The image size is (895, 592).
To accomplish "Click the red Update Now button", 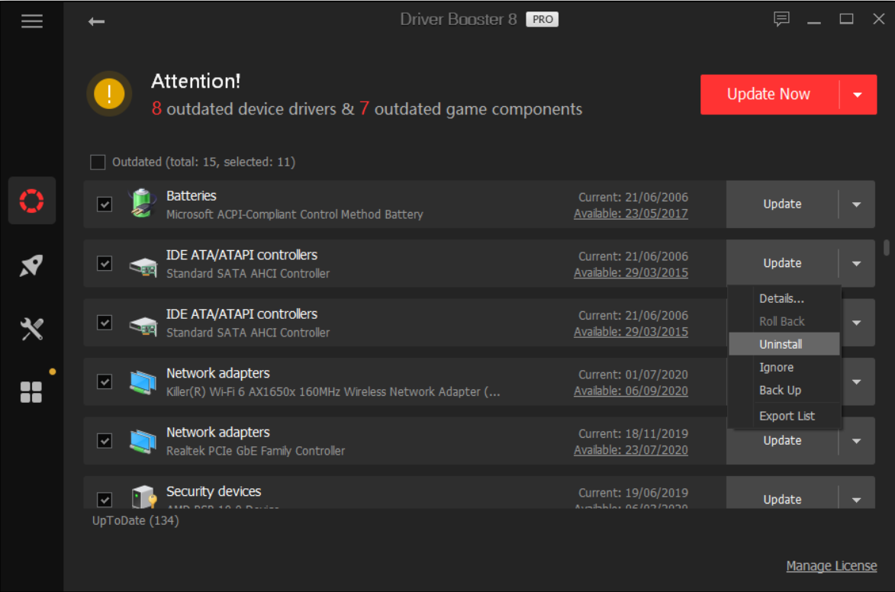I will pyautogui.click(x=768, y=95).
